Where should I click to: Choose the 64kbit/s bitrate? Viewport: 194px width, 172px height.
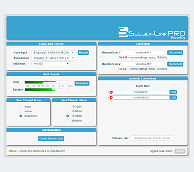point(68,106)
